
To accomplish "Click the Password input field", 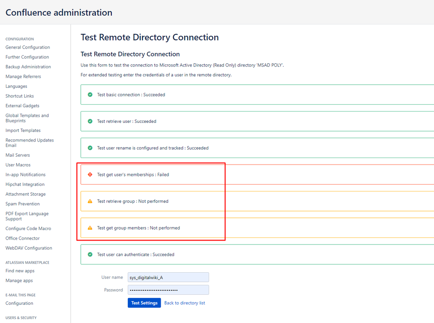I will tap(168, 290).
